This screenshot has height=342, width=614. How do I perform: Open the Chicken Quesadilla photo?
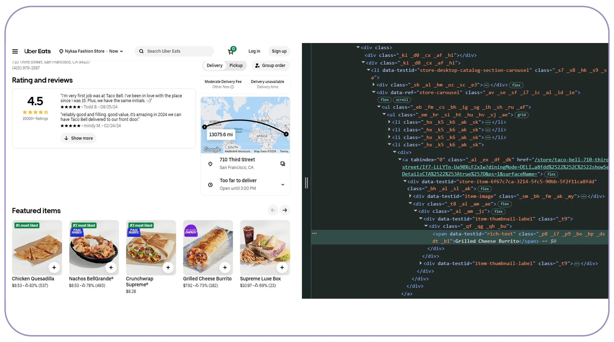coord(37,248)
